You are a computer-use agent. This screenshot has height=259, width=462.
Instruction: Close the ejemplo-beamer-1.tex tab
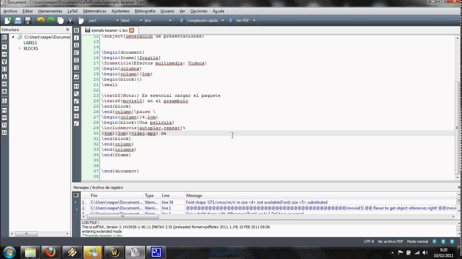[x=131, y=30]
